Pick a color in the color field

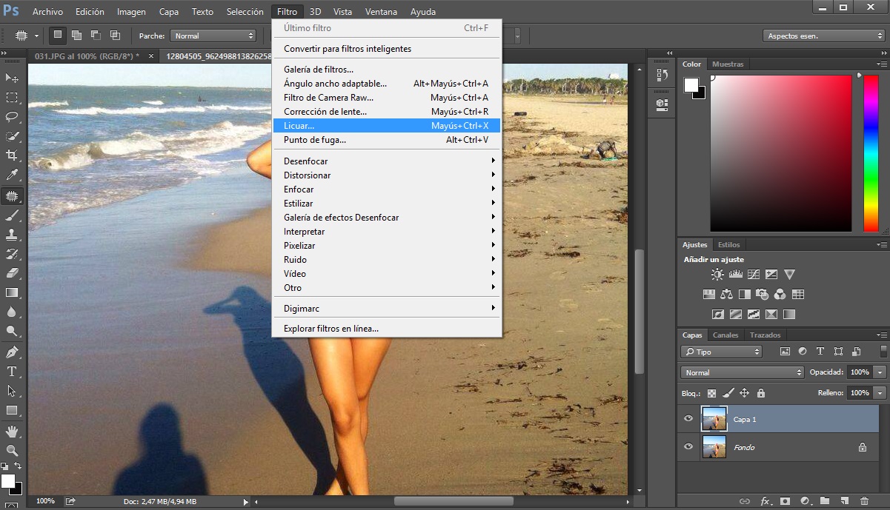[781, 154]
